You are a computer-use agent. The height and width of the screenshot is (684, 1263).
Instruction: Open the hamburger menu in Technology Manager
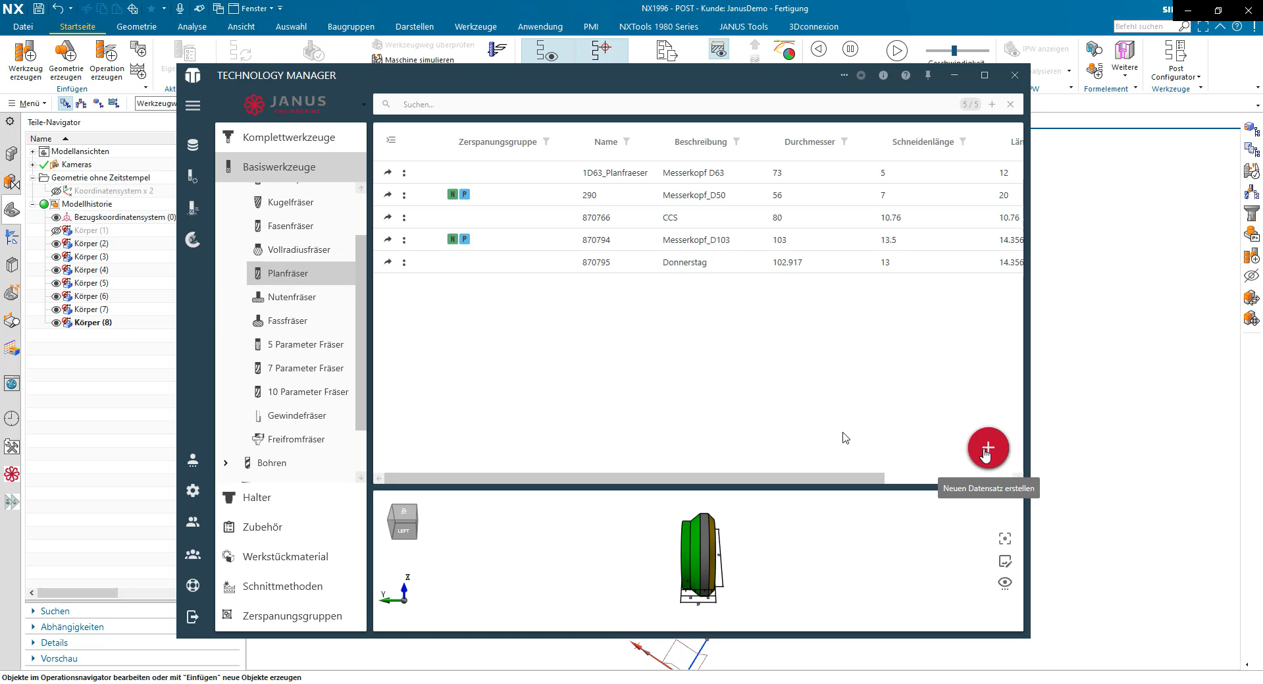(x=193, y=105)
